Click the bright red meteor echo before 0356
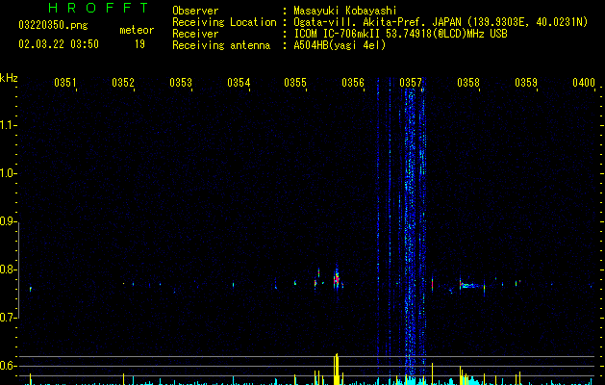Viewport: 605px width, 385px height. tap(337, 278)
